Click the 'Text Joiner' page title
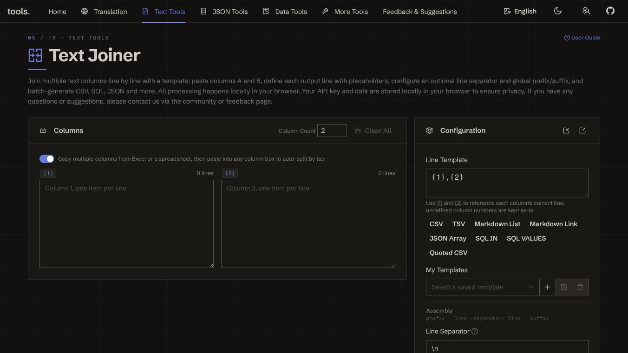628x353 pixels. 94,55
